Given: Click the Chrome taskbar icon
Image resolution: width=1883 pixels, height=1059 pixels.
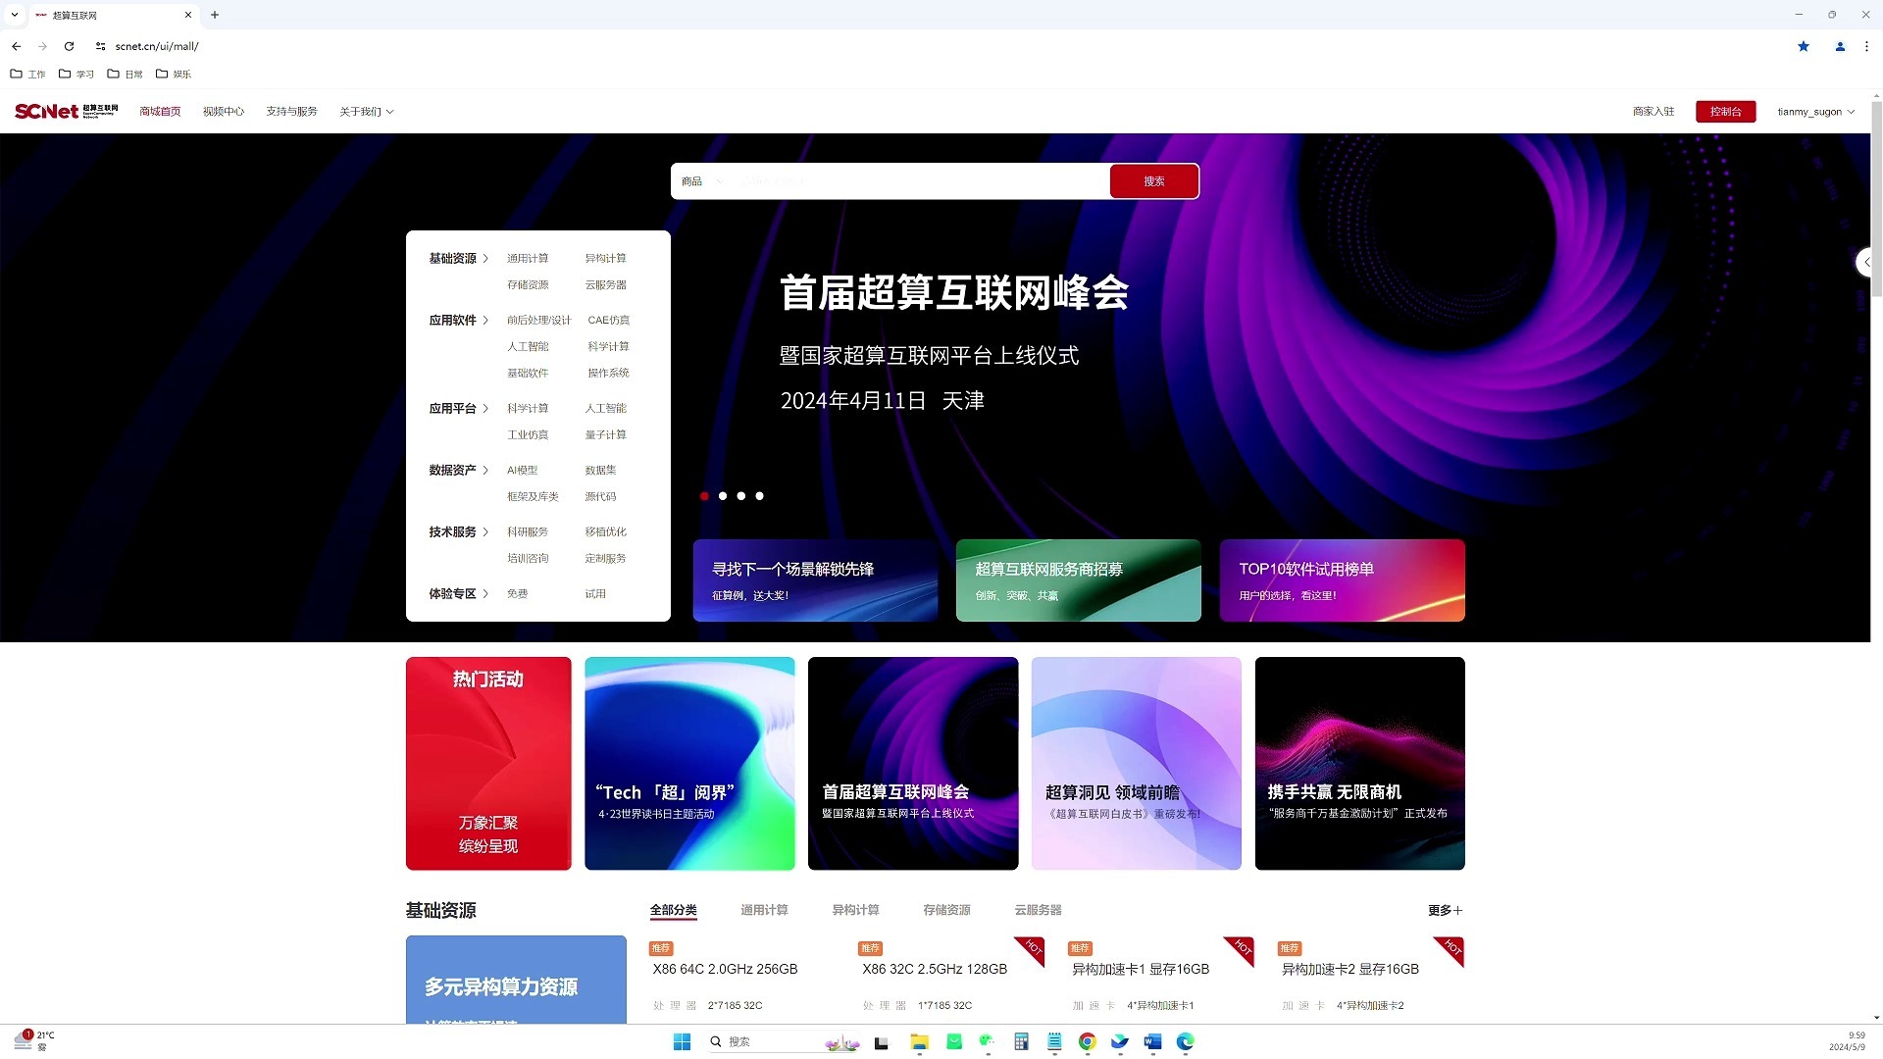Looking at the screenshot, I should (x=1087, y=1041).
